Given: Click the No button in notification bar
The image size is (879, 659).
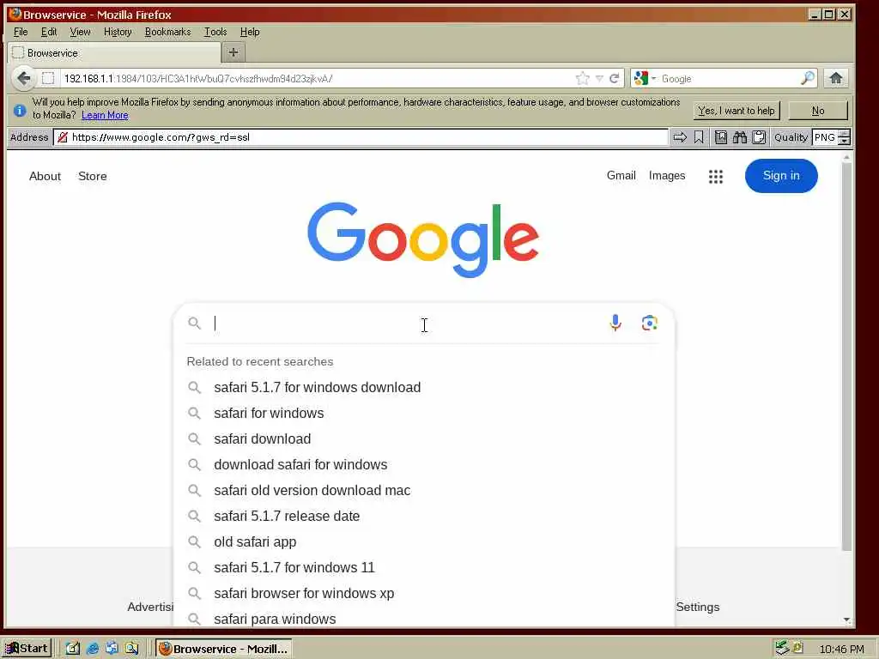Looking at the screenshot, I should (818, 111).
